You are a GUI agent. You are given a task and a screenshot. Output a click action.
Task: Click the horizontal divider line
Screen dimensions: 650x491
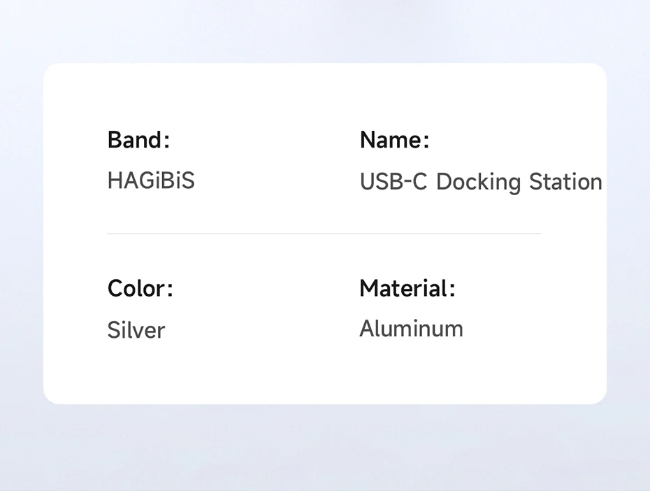324,234
